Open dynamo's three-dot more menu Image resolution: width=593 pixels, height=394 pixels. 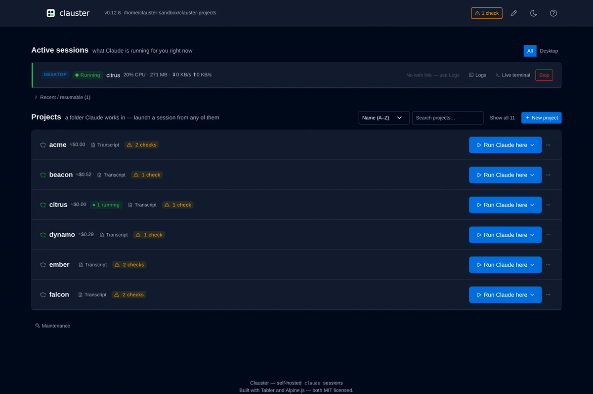(x=549, y=235)
